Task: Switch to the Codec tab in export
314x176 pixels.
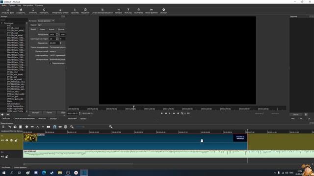Action: point(42,29)
